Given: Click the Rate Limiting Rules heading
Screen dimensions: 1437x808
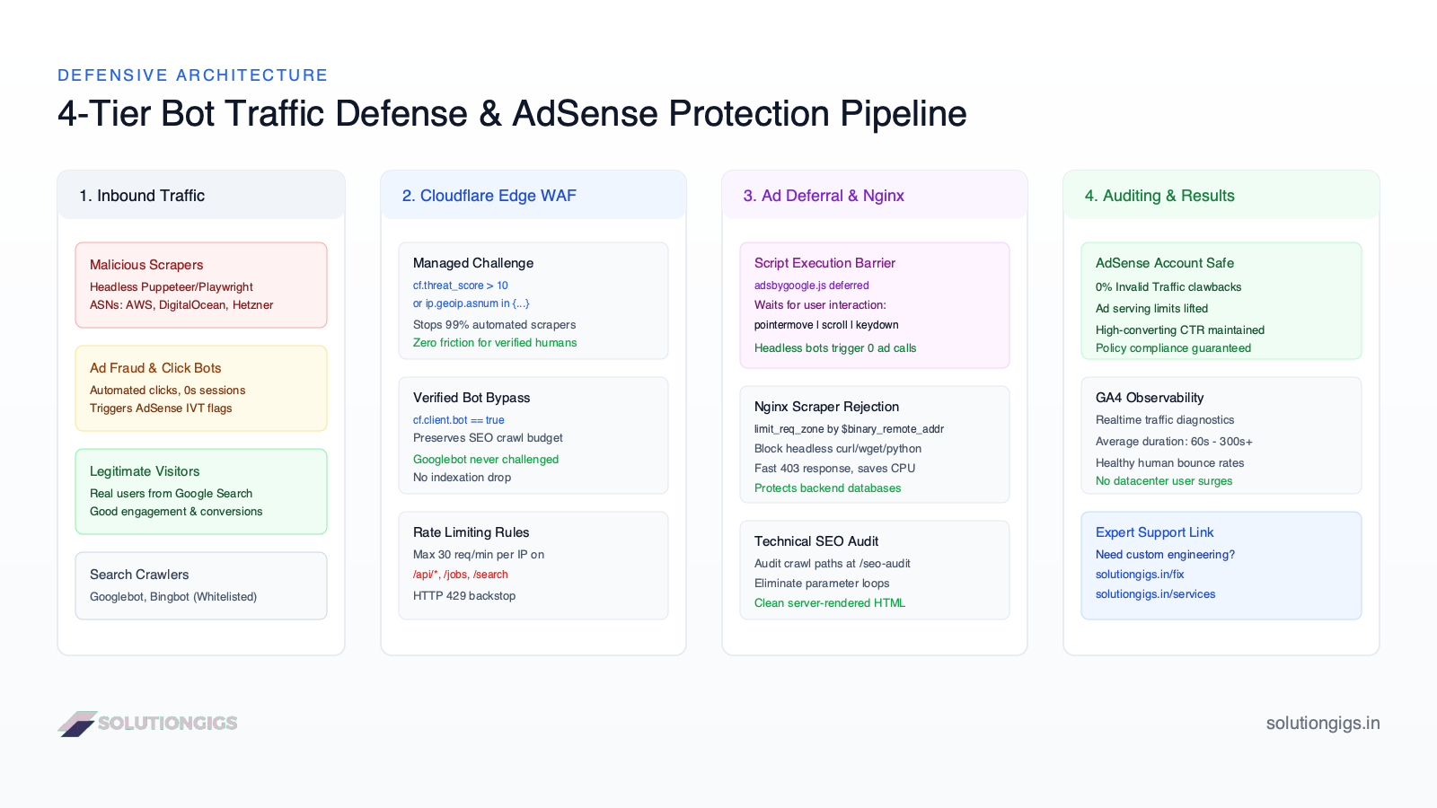Looking at the screenshot, I should 472,532.
